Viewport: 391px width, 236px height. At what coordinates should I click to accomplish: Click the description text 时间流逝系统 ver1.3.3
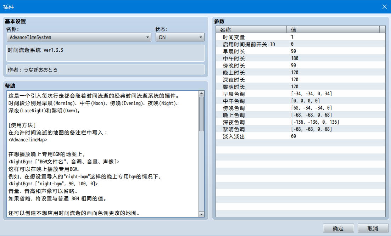pyautogui.click(x=35, y=50)
